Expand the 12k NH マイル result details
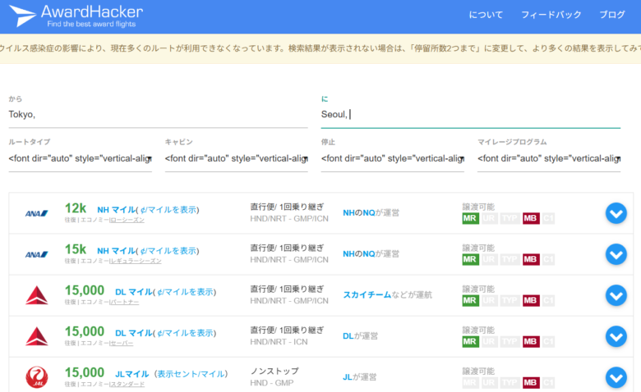This screenshot has width=641, height=392. pyautogui.click(x=616, y=213)
